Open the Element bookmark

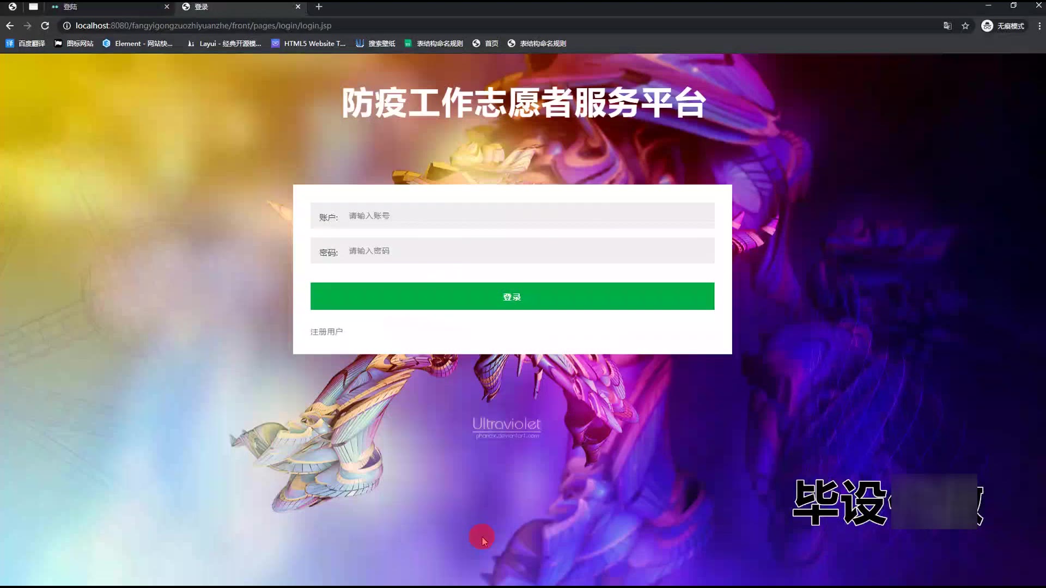[x=137, y=44]
